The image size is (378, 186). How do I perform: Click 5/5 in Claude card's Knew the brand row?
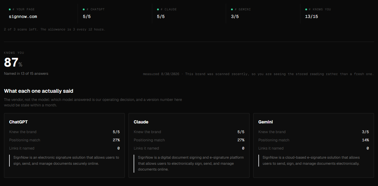(x=241, y=132)
